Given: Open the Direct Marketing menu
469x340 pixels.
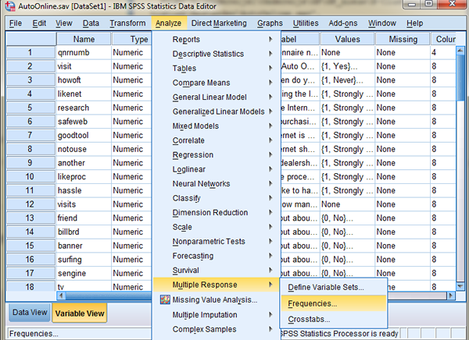Looking at the screenshot, I should [x=219, y=23].
